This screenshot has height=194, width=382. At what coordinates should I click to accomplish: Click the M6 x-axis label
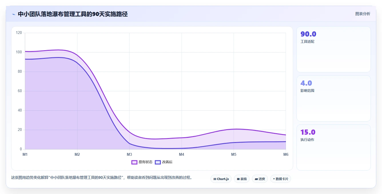click(x=286, y=154)
